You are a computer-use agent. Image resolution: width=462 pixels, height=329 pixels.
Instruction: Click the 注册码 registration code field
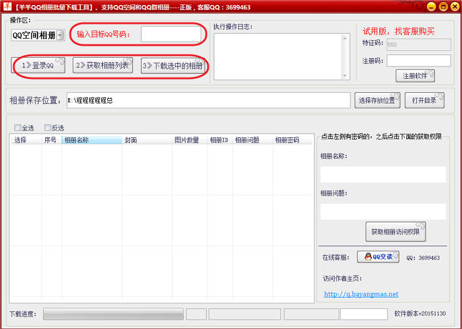tap(419, 61)
